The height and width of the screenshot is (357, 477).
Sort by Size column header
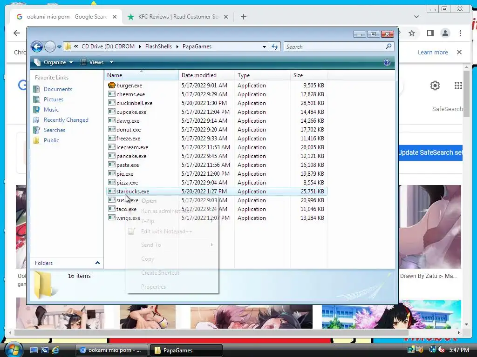309,75
